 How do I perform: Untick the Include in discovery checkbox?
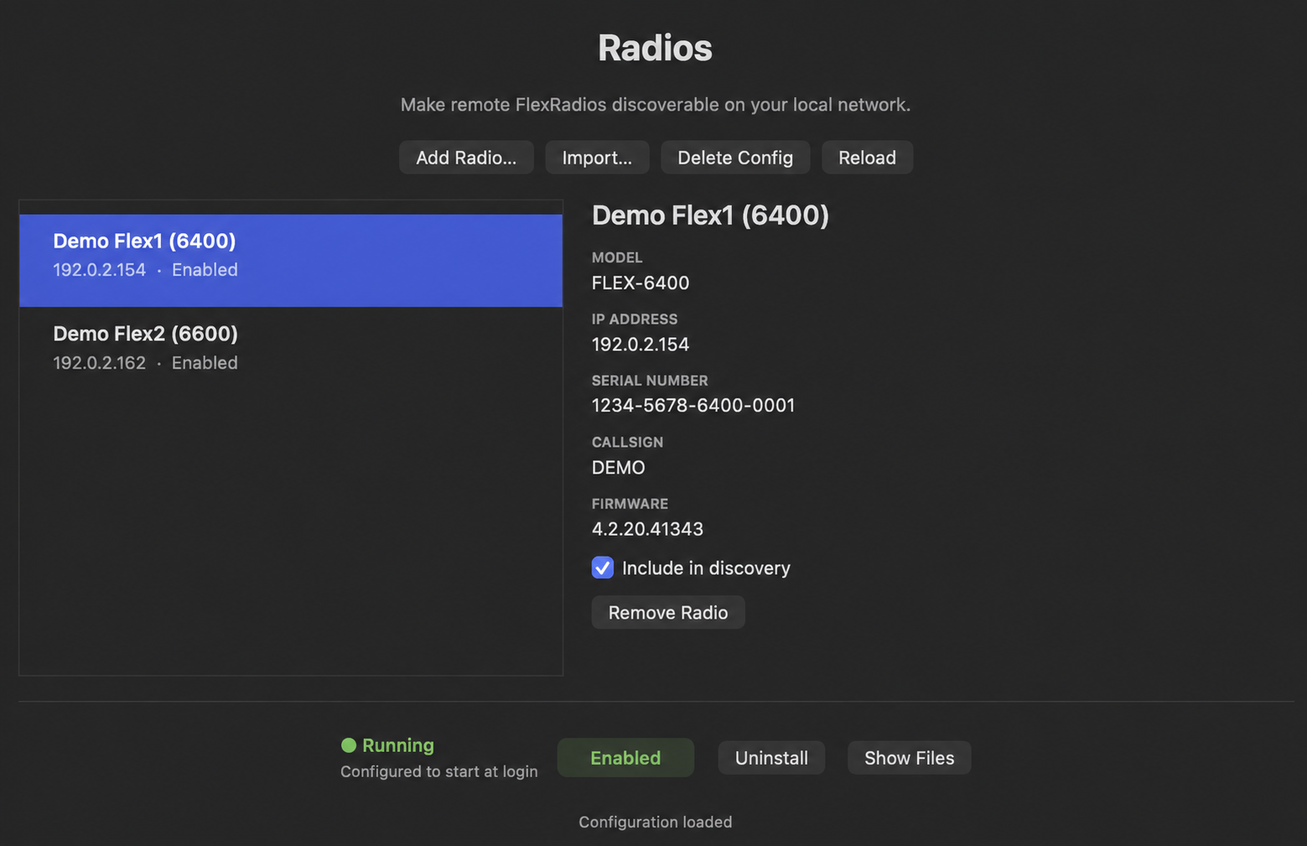(603, 568)
